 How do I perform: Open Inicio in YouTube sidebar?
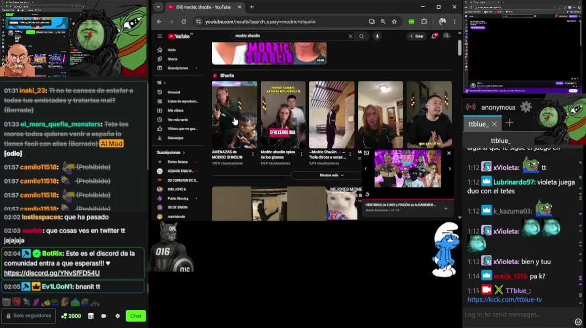click(x=172, y=50)
